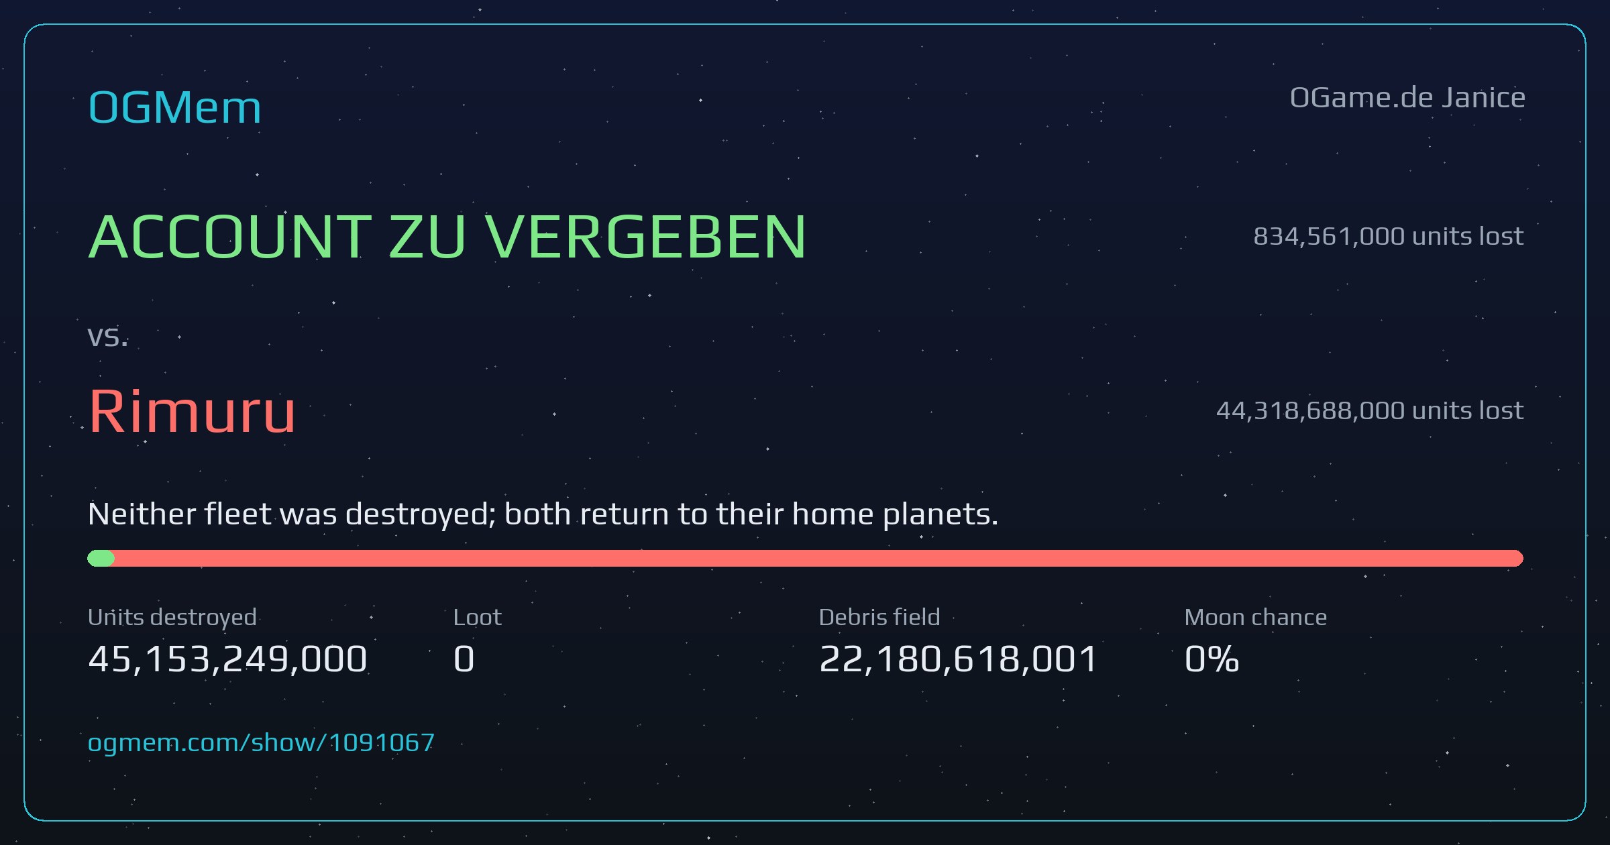Click the red segment of the loss bar
This screenshot has width=1610, height=845.
[x=818, y=558]
